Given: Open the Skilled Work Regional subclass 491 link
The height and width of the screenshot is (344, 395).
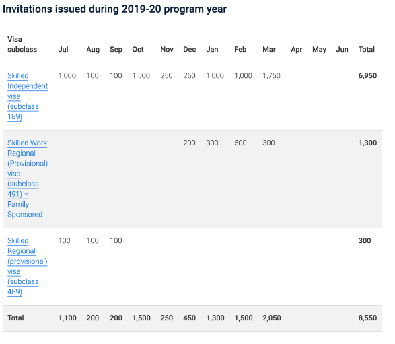Looking at the screenshot, I should [x=28, y=178].
